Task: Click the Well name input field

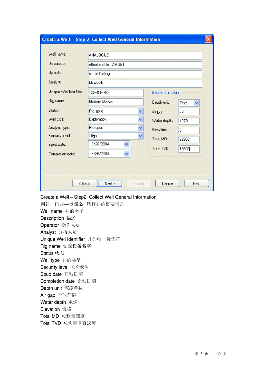Action: click(x=145, y=55)
